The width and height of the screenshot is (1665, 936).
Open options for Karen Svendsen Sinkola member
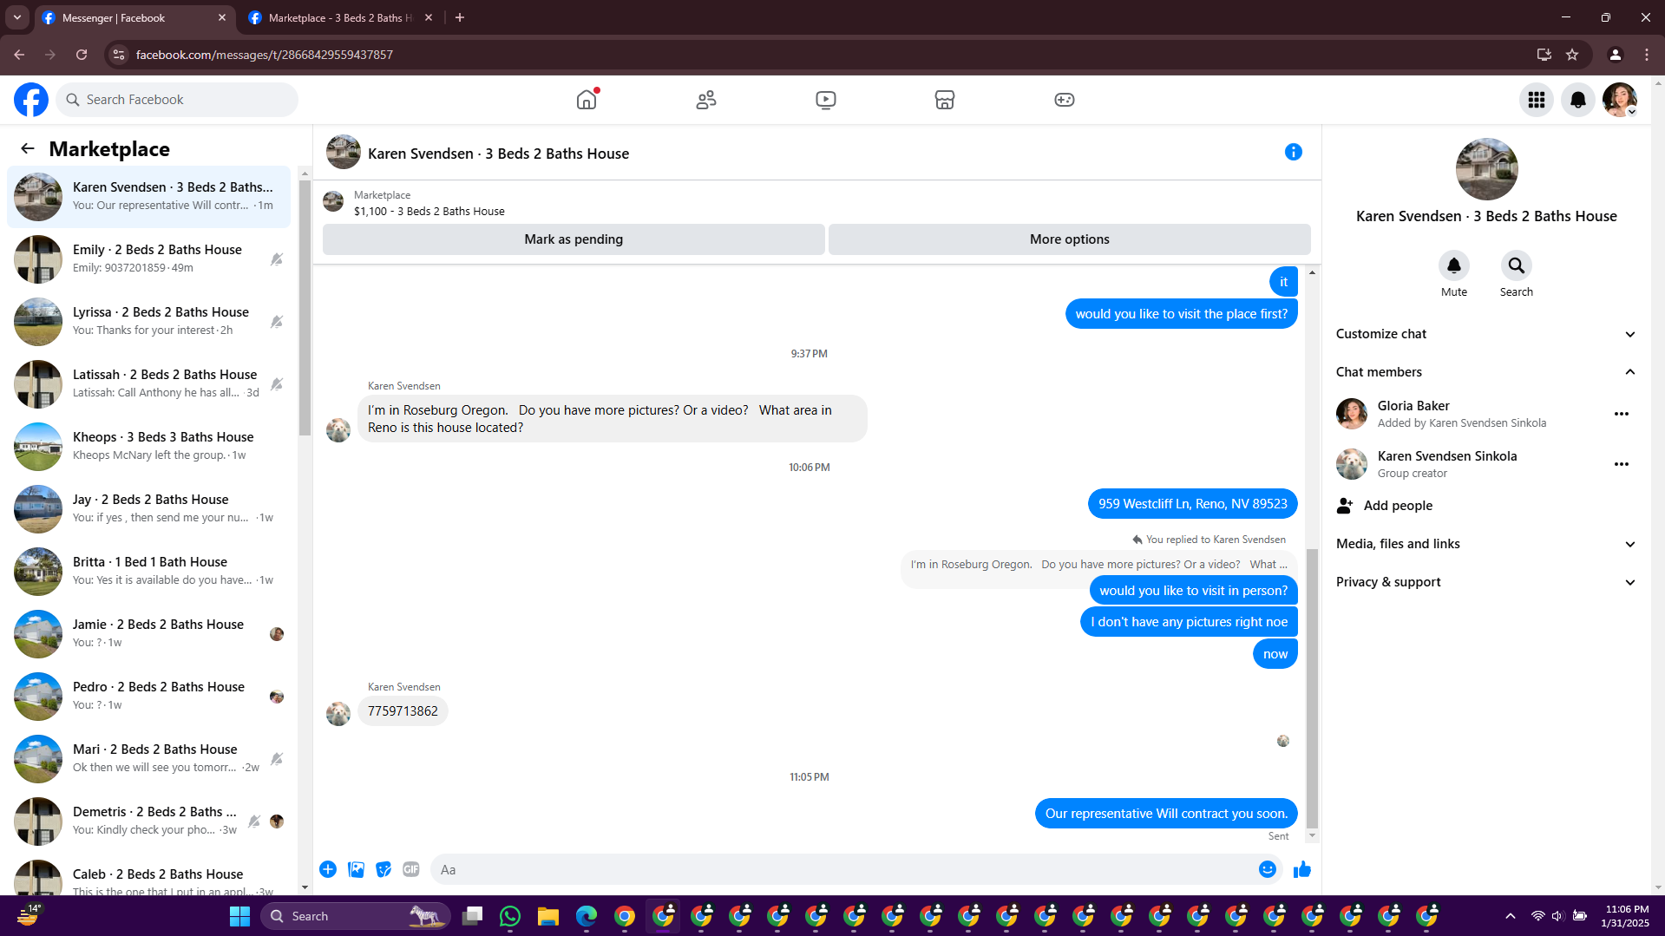1622,464
